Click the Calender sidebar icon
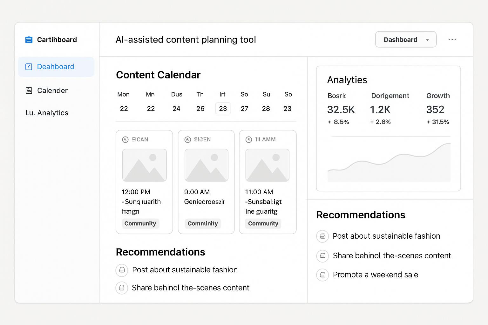The height and width of the screenshot is (325, 488). coord(29,90)
